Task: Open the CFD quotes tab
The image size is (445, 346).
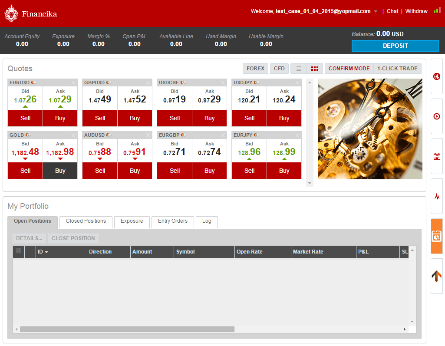Action: [279, 68]
